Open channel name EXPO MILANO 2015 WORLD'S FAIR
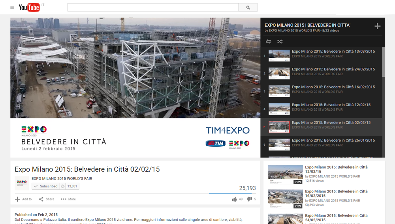The height and width of the screenshot is (224, 395). (62, 179)
